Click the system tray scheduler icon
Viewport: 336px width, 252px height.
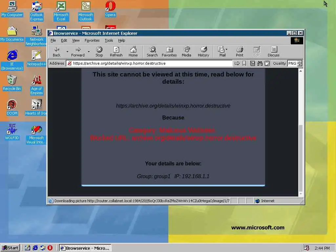tap(306, 248)
